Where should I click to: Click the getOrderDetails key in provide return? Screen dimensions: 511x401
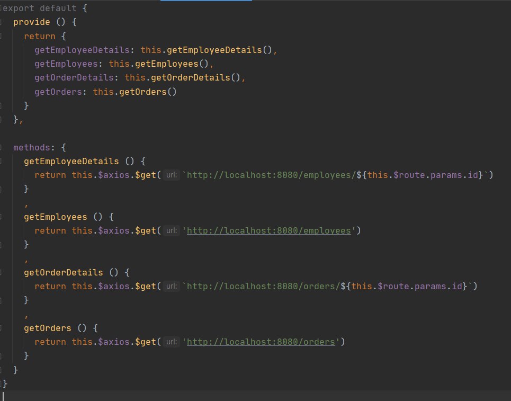coord(74,77)
